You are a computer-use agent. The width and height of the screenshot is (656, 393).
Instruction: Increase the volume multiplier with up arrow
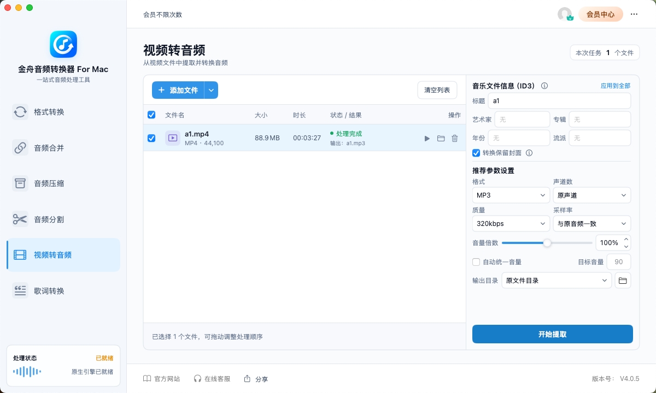pos(626,239)
